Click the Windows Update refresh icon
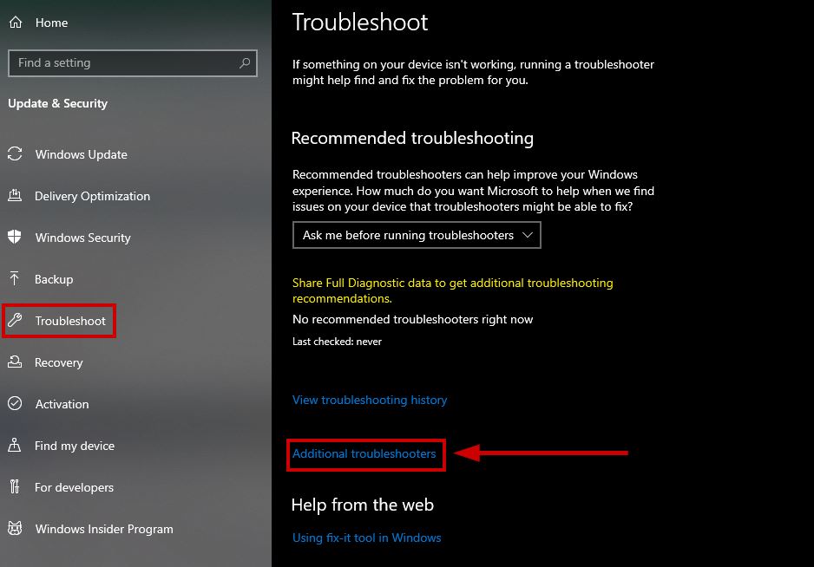This screenshot has height=567, width=814. click(x=15, y=153)
